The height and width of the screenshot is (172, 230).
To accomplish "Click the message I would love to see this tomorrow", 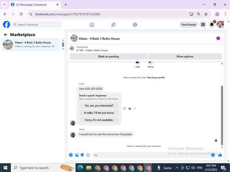I will point(105,134).
